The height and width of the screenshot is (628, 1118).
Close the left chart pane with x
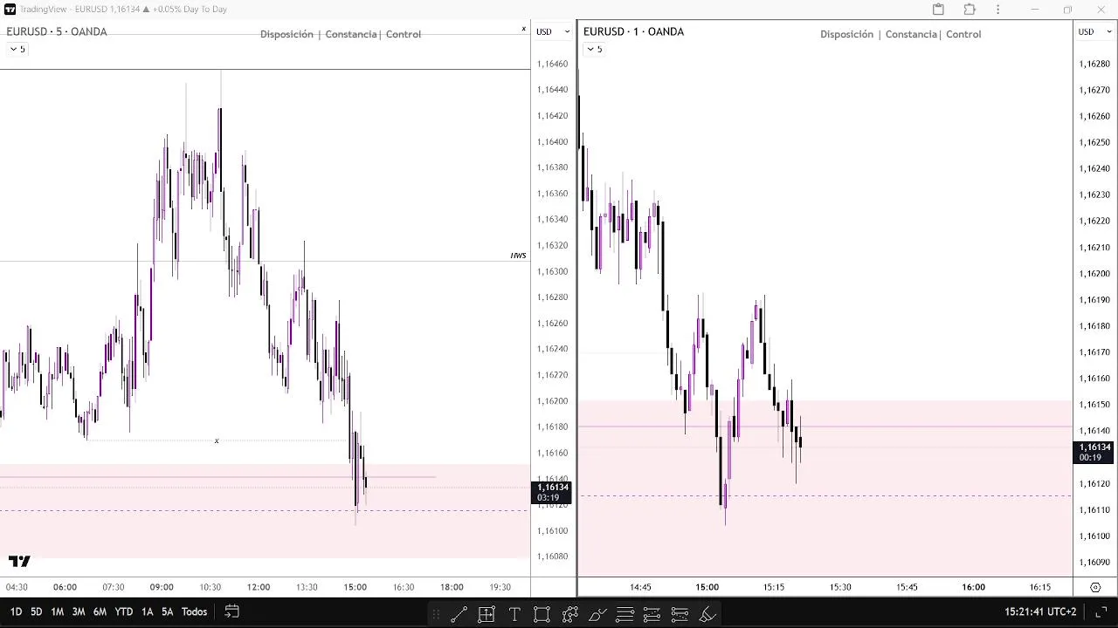click(x=524, y=30)
